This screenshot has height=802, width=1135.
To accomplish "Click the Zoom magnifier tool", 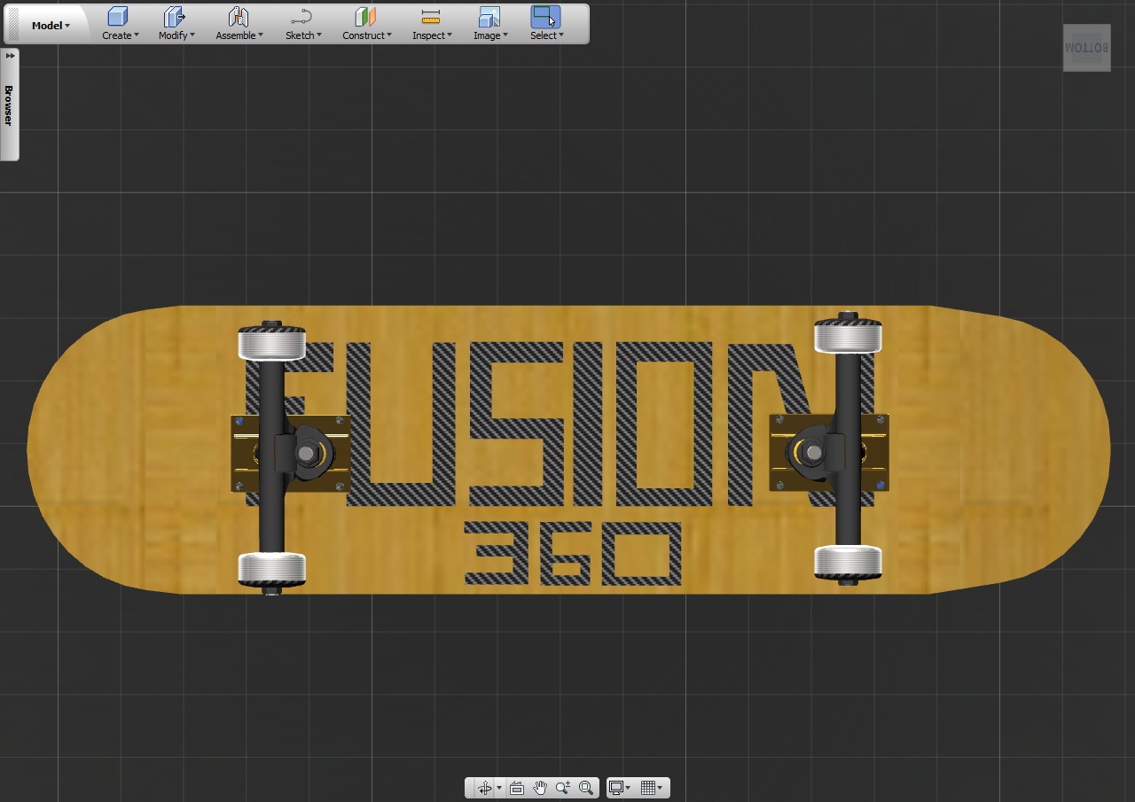I will tap(561, 787).
